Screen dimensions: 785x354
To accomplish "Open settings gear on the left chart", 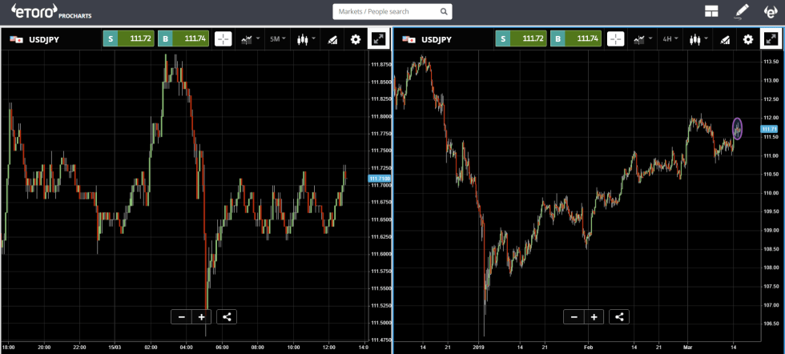I will pyautogui.click(x=356, y=39).
